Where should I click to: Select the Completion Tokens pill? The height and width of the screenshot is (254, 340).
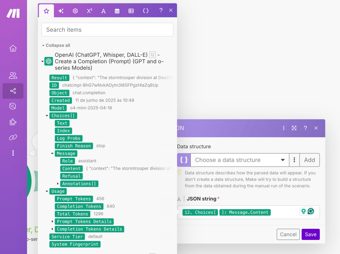[x=79, y=206]
